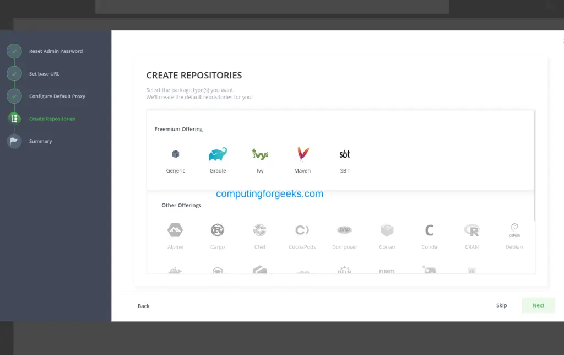Click the CREATE REPOSITORIES title
Screen dimensions: 564x355
(194, 76)
